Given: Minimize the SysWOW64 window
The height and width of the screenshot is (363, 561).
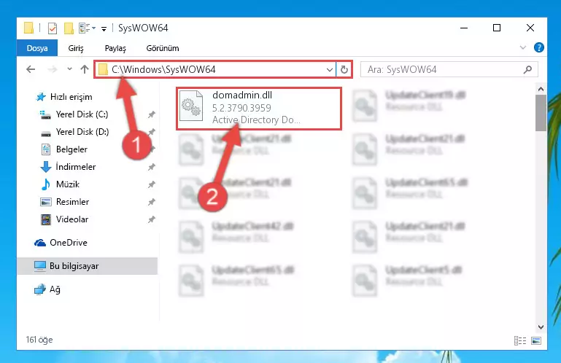Looking at the screenshot, I should 464,28.
